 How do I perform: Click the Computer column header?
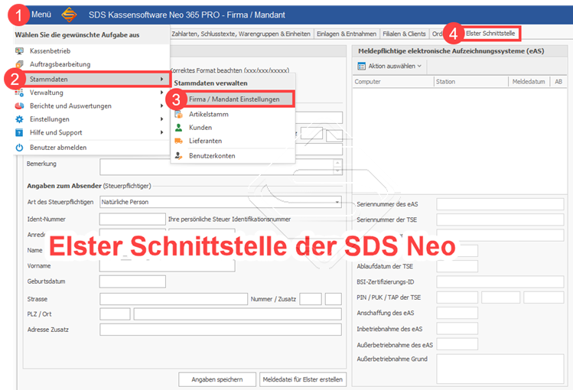pos(393,82)
